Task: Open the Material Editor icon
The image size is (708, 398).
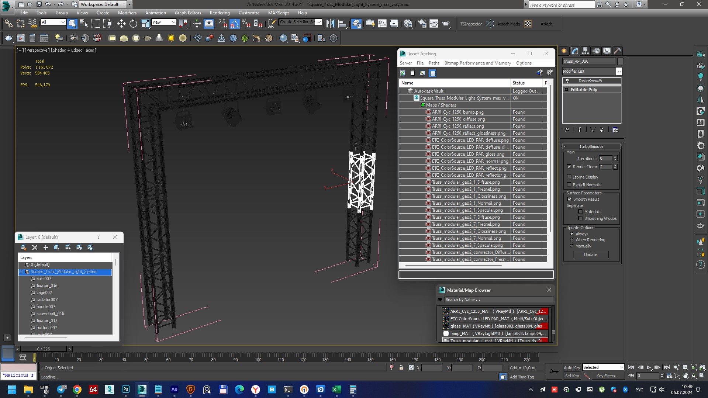Action: click(408, 24)
